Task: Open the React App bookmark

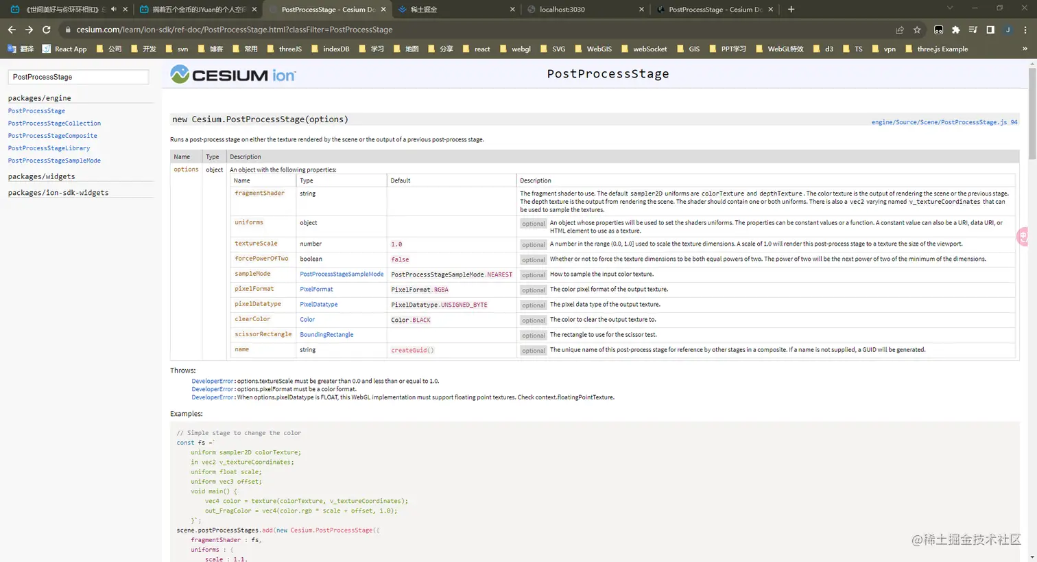Action: [64, 49]
